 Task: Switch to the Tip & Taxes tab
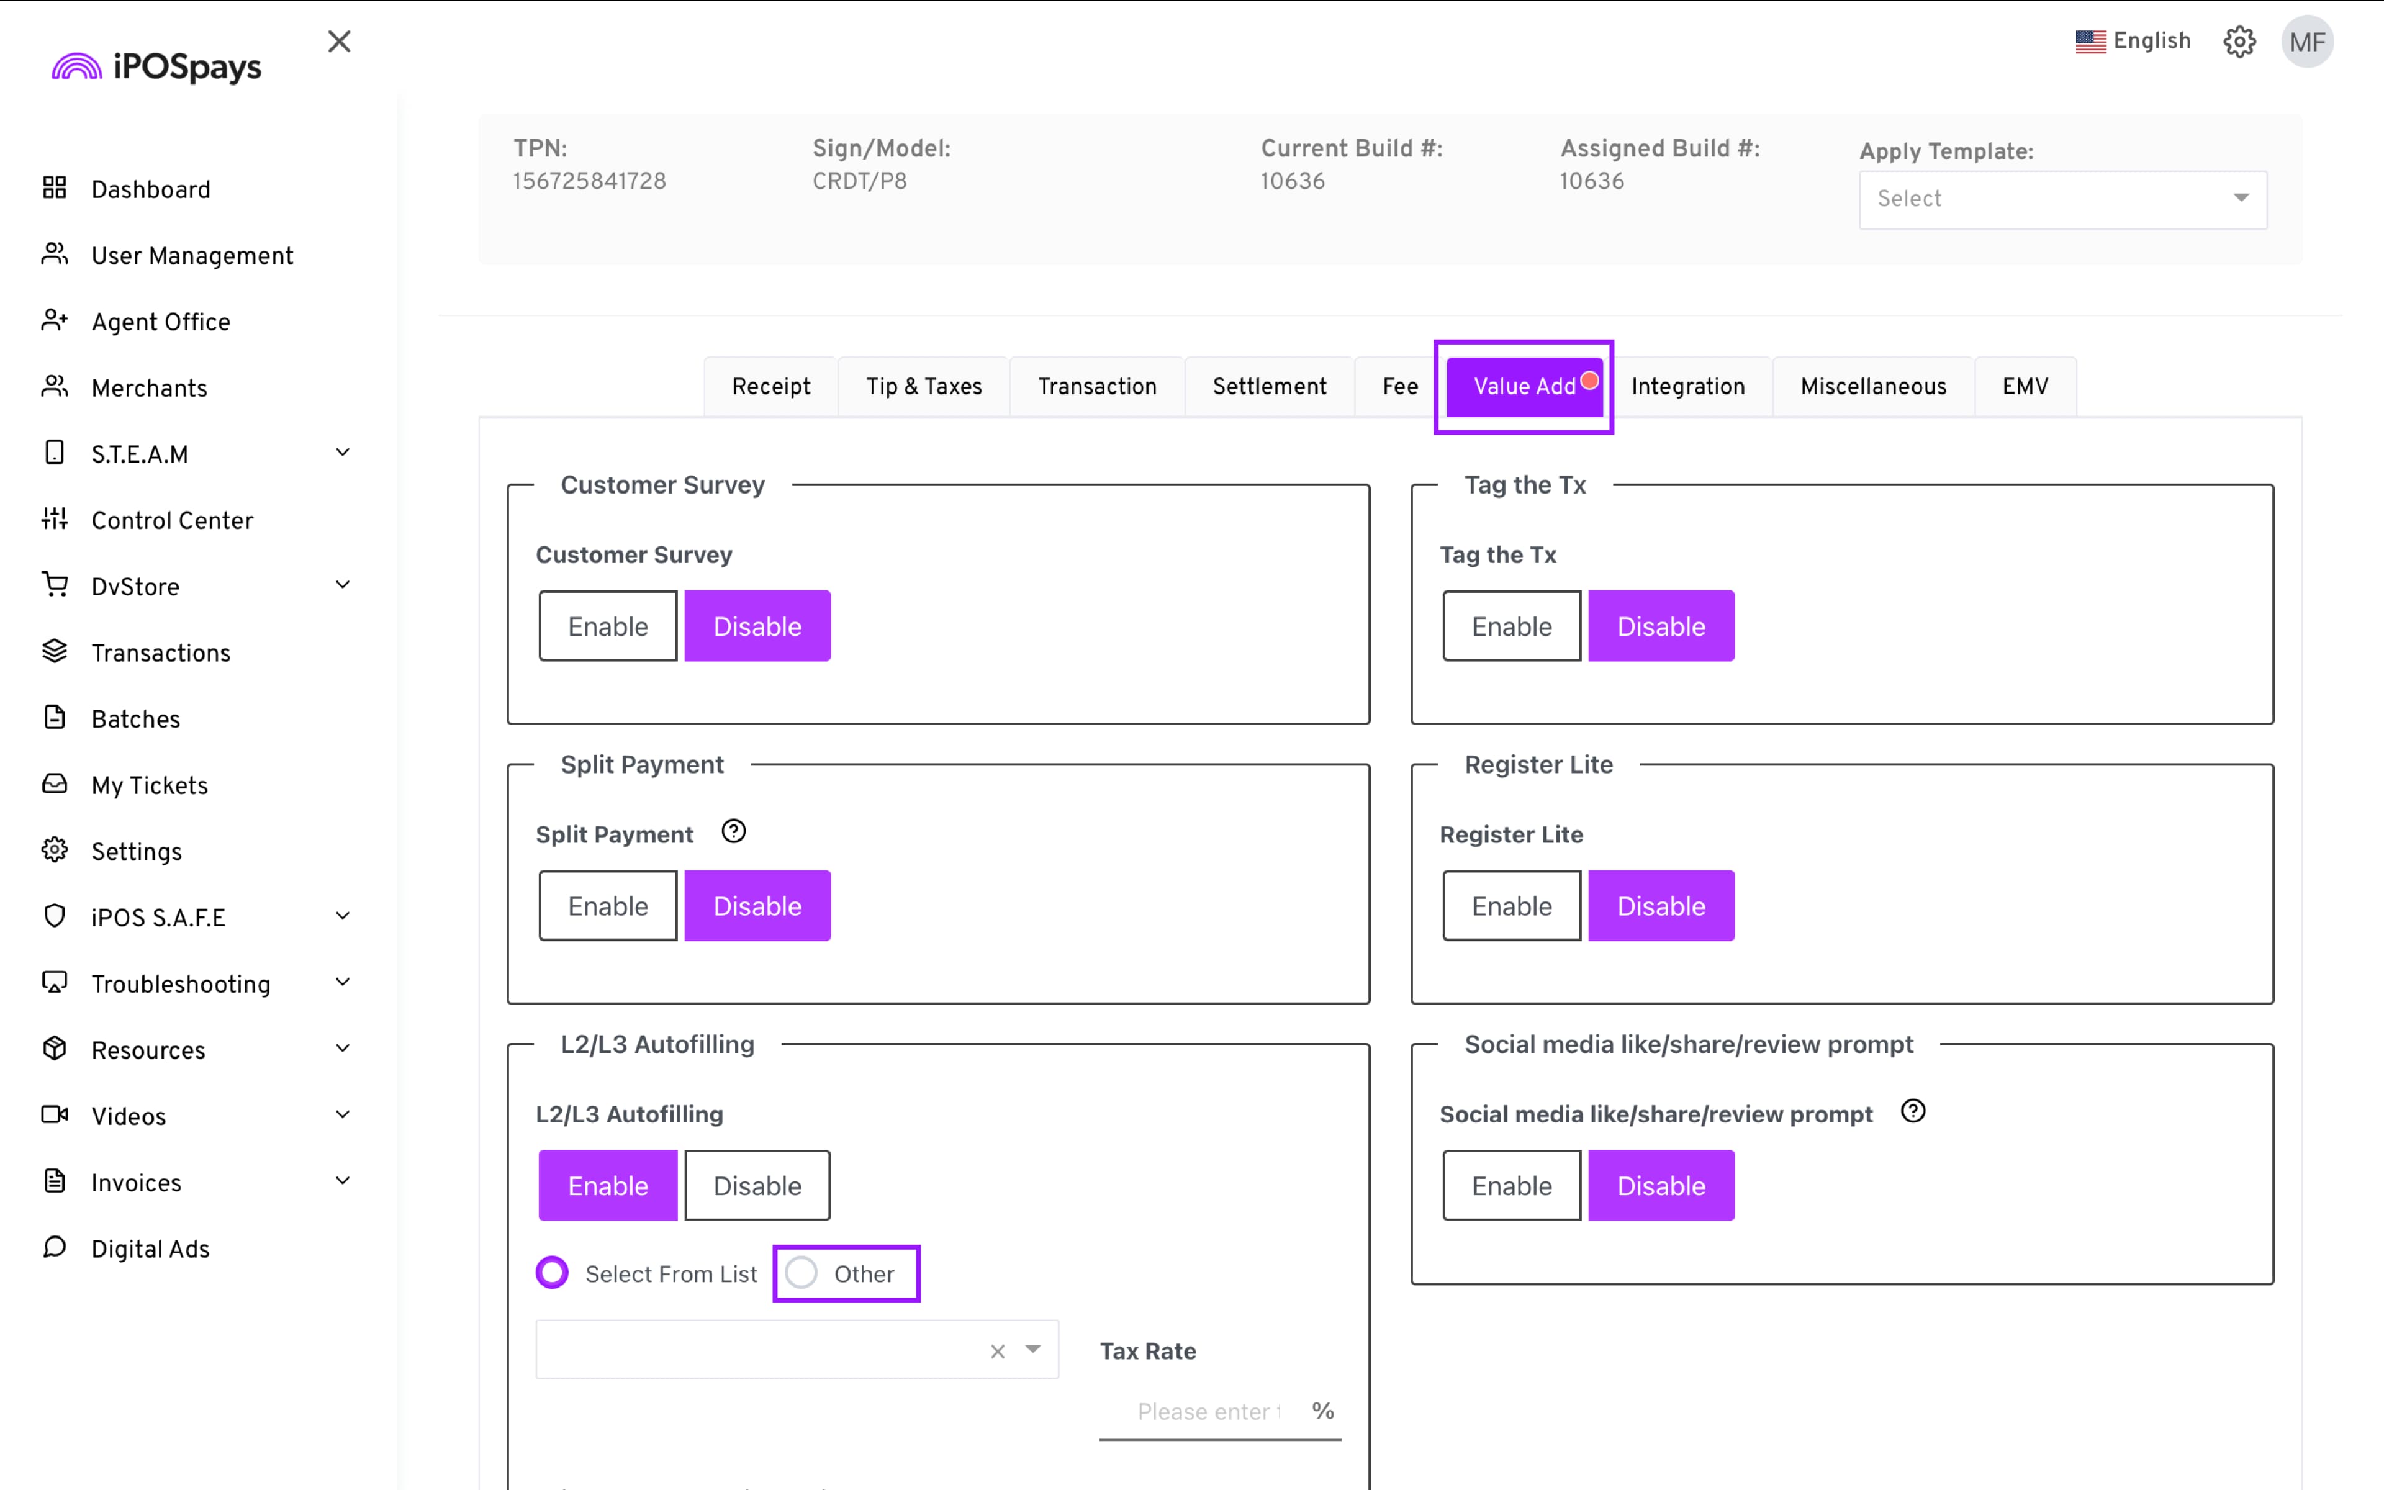pyautogui.click(x=923, y=386)
